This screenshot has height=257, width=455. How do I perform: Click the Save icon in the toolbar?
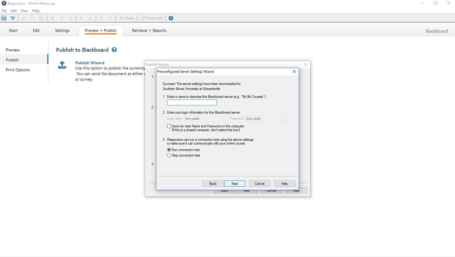[4, 18]
